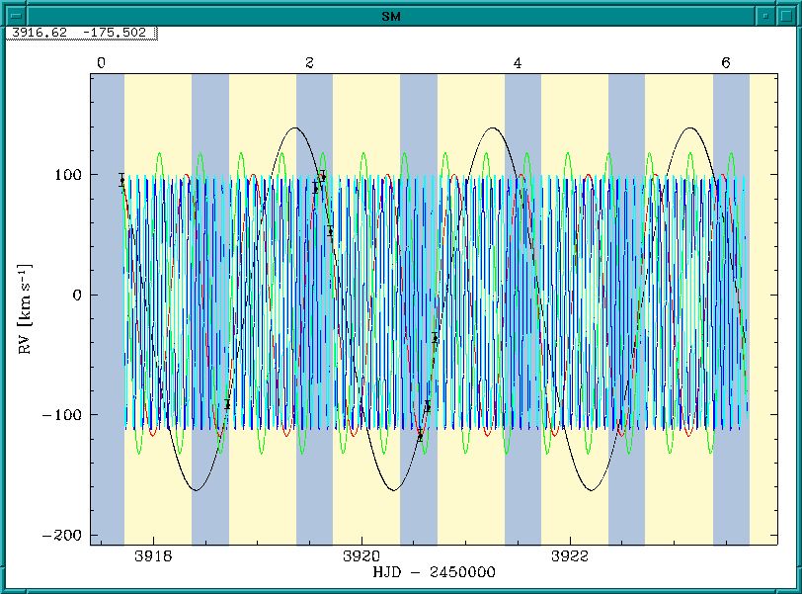Click the top axis tick label 4
Viewport: 802px width, 594px height.
[518, 63]
